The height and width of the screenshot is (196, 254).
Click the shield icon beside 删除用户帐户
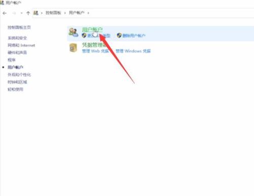pos(119,36)
